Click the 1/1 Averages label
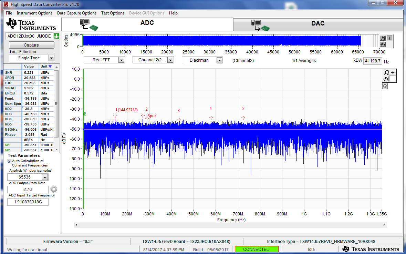This screenshot has width=406, height=254. pos(304,61)
